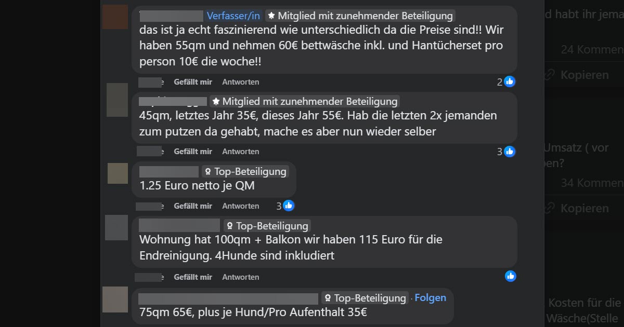Viewport: 624px width, 327px height.
Task: Click like reaction icon on 55qm comment
Action: pos(510,81)
